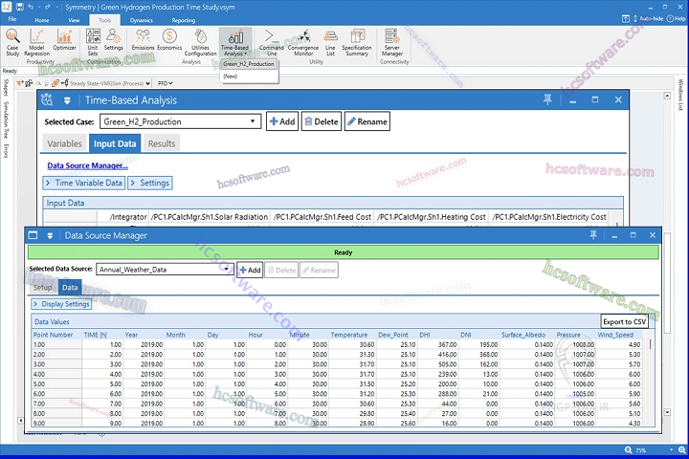This screenshot has width=689, height=459.
Task: Toggle ribbon Auto-hide
Action: [648, 18]
